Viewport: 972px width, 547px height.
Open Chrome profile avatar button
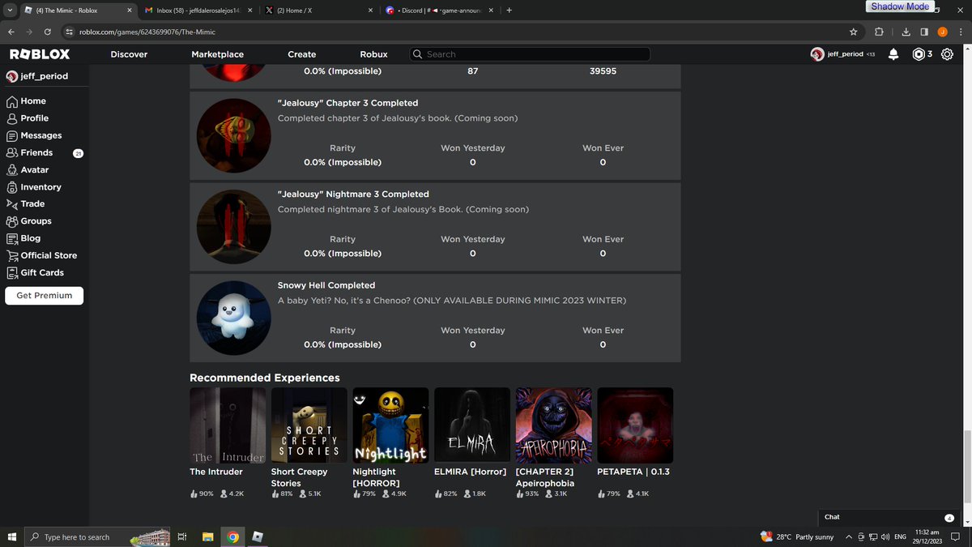coord(942,32)
